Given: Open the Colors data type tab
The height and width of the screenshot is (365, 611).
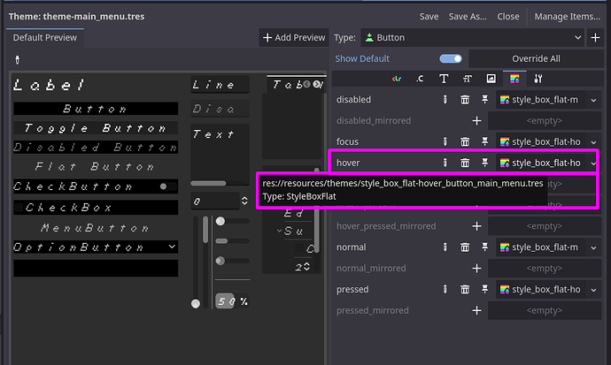Looking at the screenshot, I should (x=397, y=79).
